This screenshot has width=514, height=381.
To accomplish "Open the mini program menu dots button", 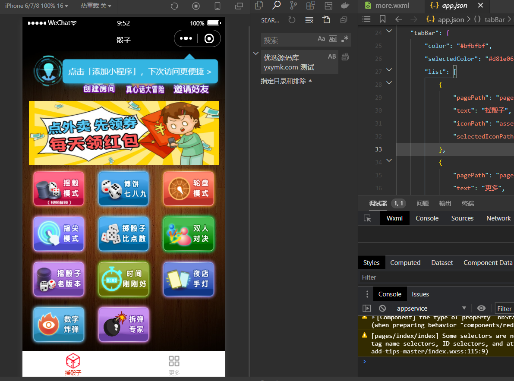I will (186, 39).
